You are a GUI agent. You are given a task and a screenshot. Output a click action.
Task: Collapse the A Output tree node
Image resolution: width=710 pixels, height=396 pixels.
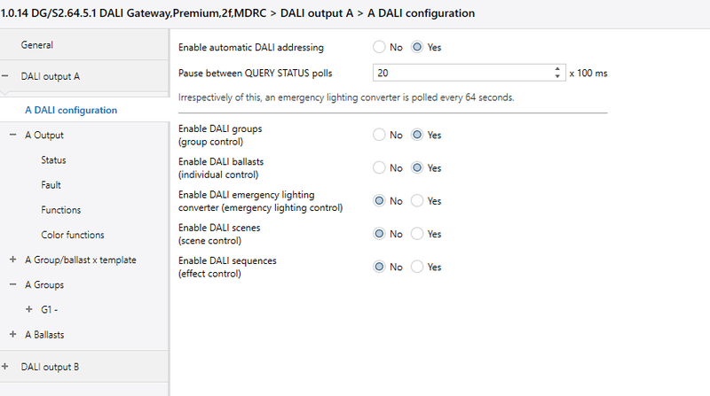12,136
